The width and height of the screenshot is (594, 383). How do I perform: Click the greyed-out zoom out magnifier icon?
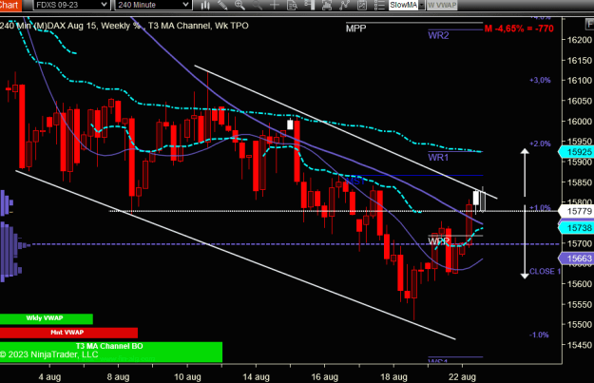[x=258, y=5]
